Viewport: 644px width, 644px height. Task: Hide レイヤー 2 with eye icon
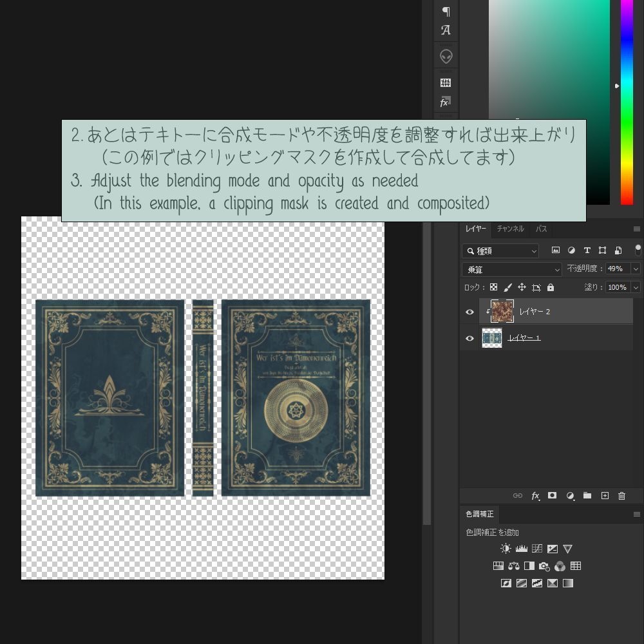tap(470, 312)
